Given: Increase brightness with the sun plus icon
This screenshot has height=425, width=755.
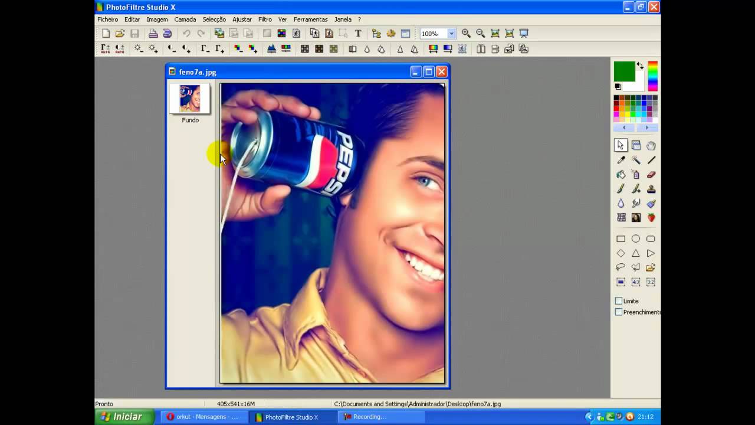Looking at the screenshot, I should (x=153, y=49).
